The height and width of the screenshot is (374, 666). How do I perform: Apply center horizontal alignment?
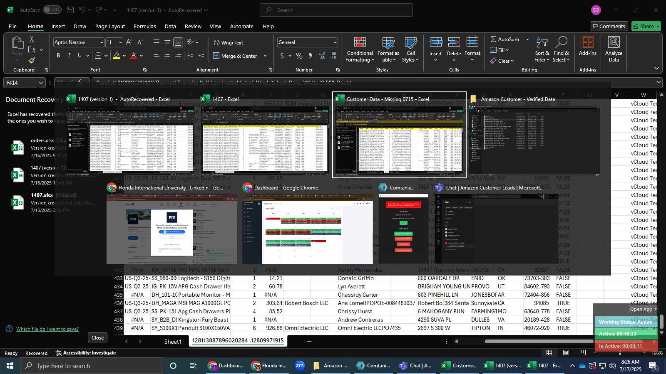[x=167, y=56]
